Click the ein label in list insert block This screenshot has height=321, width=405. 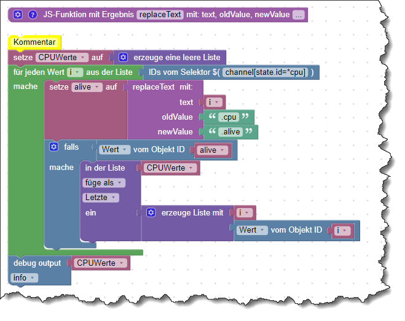[91, 213]
